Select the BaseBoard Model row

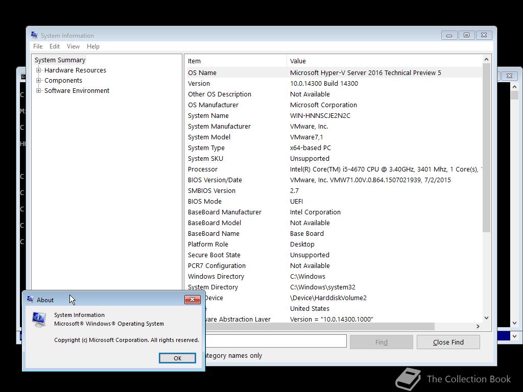(334, 223)
